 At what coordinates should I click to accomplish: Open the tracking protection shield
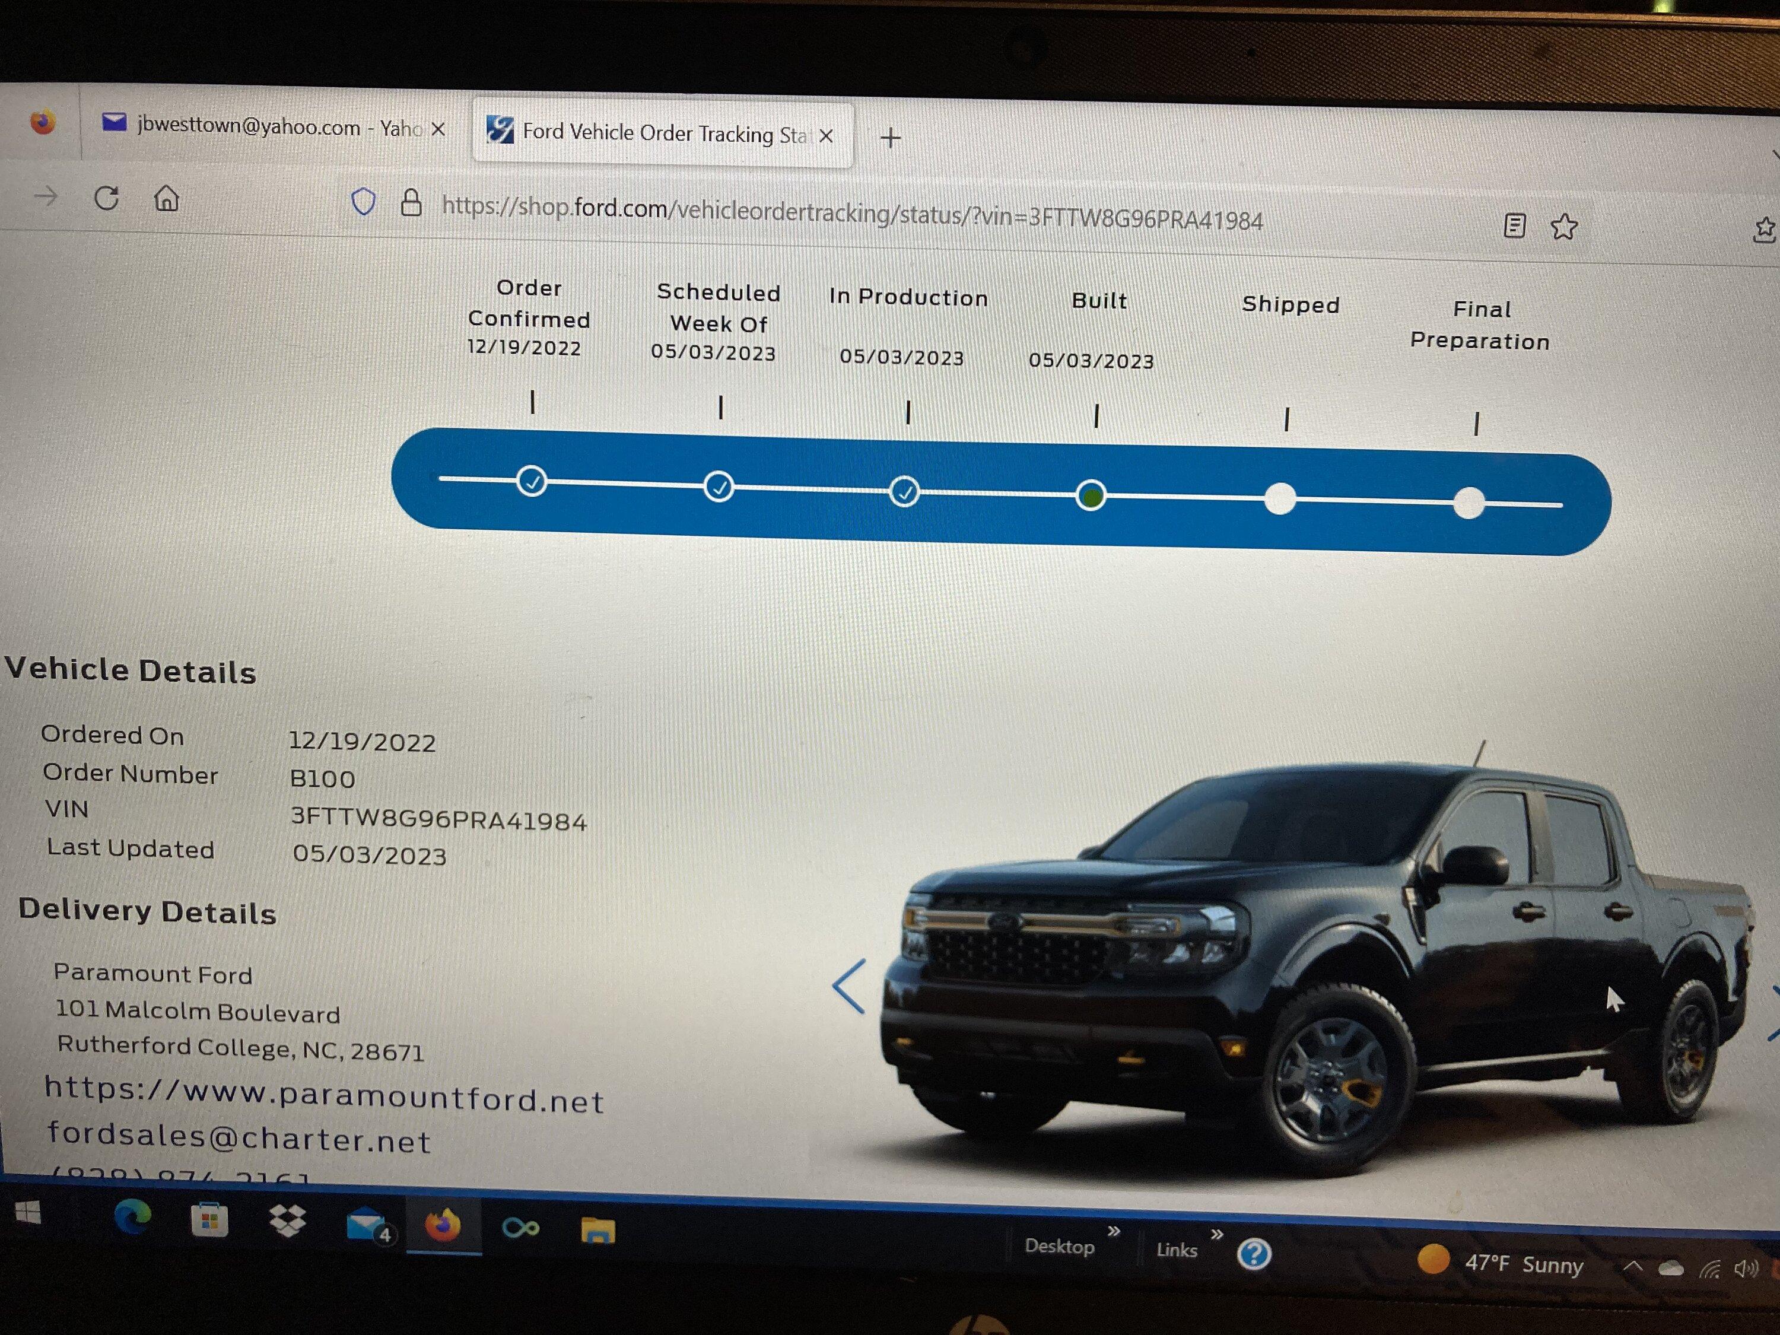pyautogui.click(x=364, y=202)
